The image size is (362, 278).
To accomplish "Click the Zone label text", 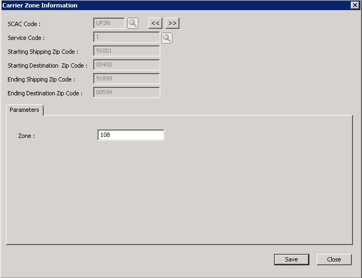I will click(x=26, y=136).
